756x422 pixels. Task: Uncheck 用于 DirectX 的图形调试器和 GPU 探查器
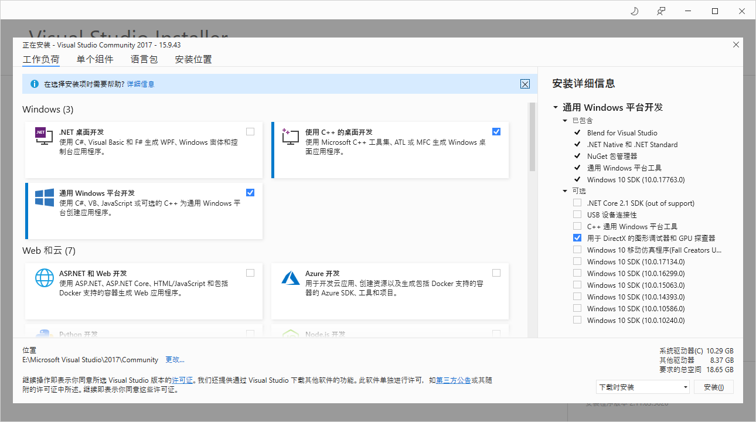tap(577, 238)
